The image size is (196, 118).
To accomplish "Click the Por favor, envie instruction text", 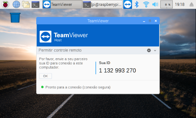I will (x=63, y=63).
